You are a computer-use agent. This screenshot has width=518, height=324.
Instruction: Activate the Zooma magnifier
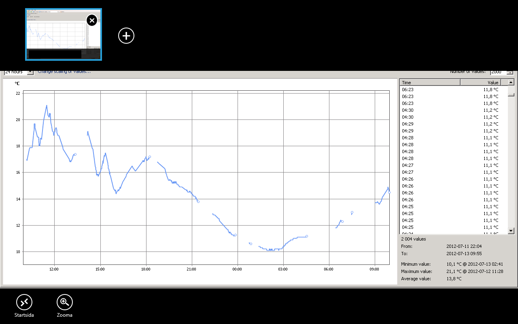coord(65,302)
